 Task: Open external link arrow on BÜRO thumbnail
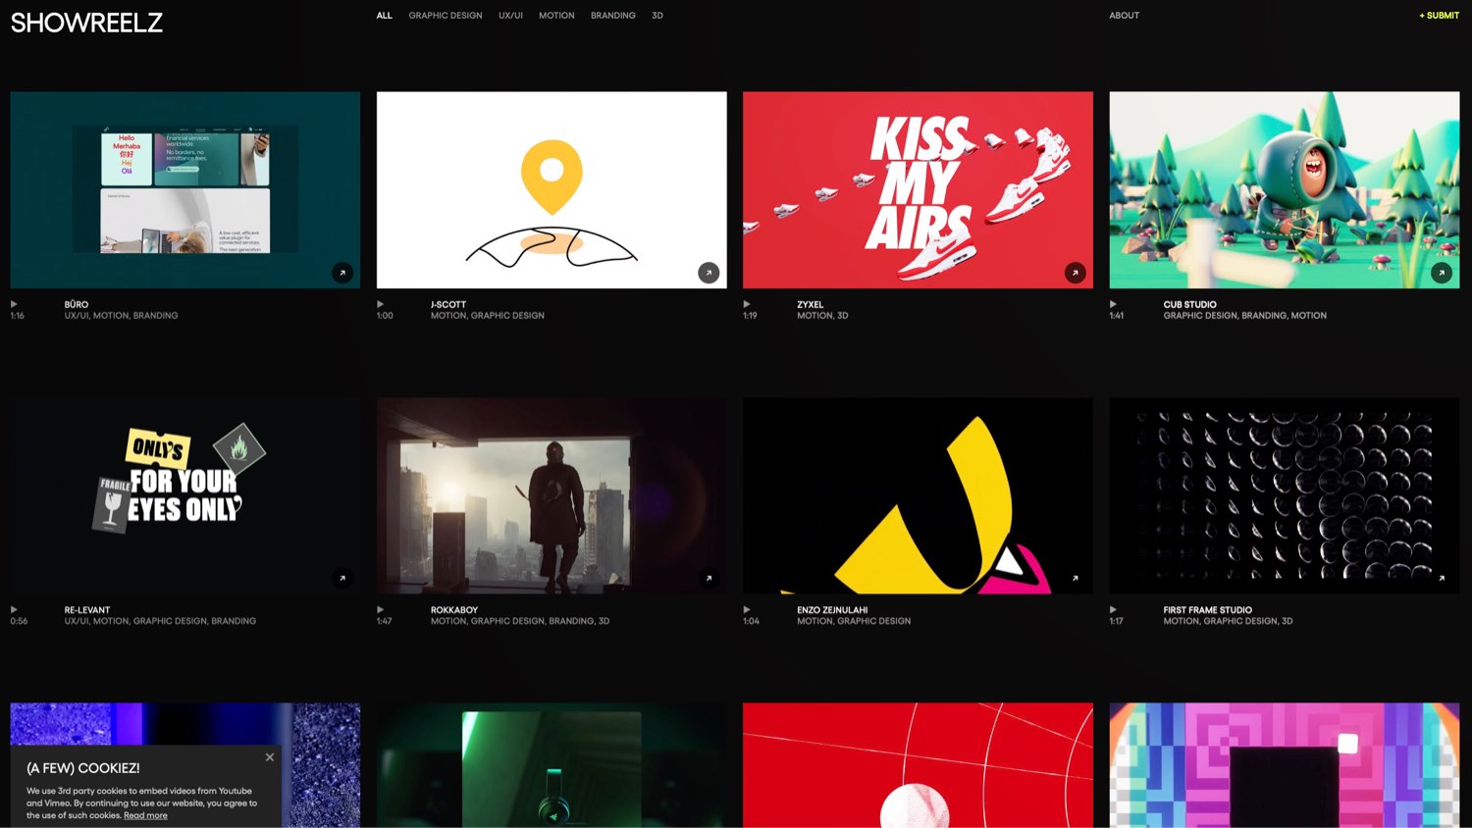tap(342, 273)
